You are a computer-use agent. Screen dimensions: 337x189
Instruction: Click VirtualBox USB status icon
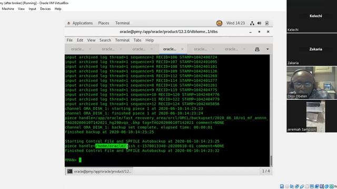coord(302,186)
